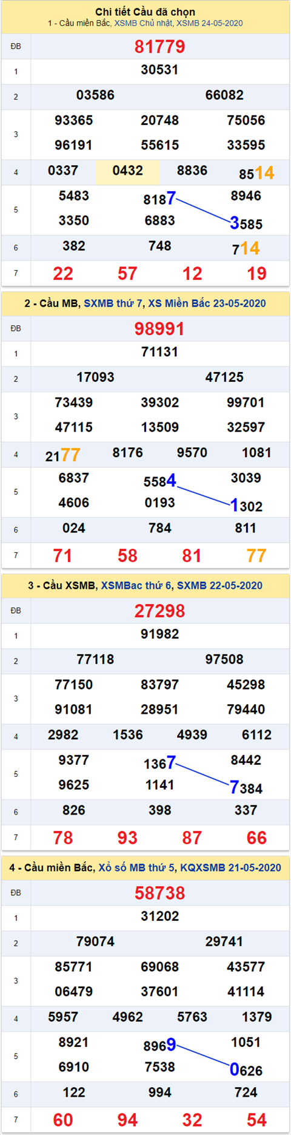Click second prize number 29741
Image resolution: width=291 pixels, height=1135 pixels.
224,942
